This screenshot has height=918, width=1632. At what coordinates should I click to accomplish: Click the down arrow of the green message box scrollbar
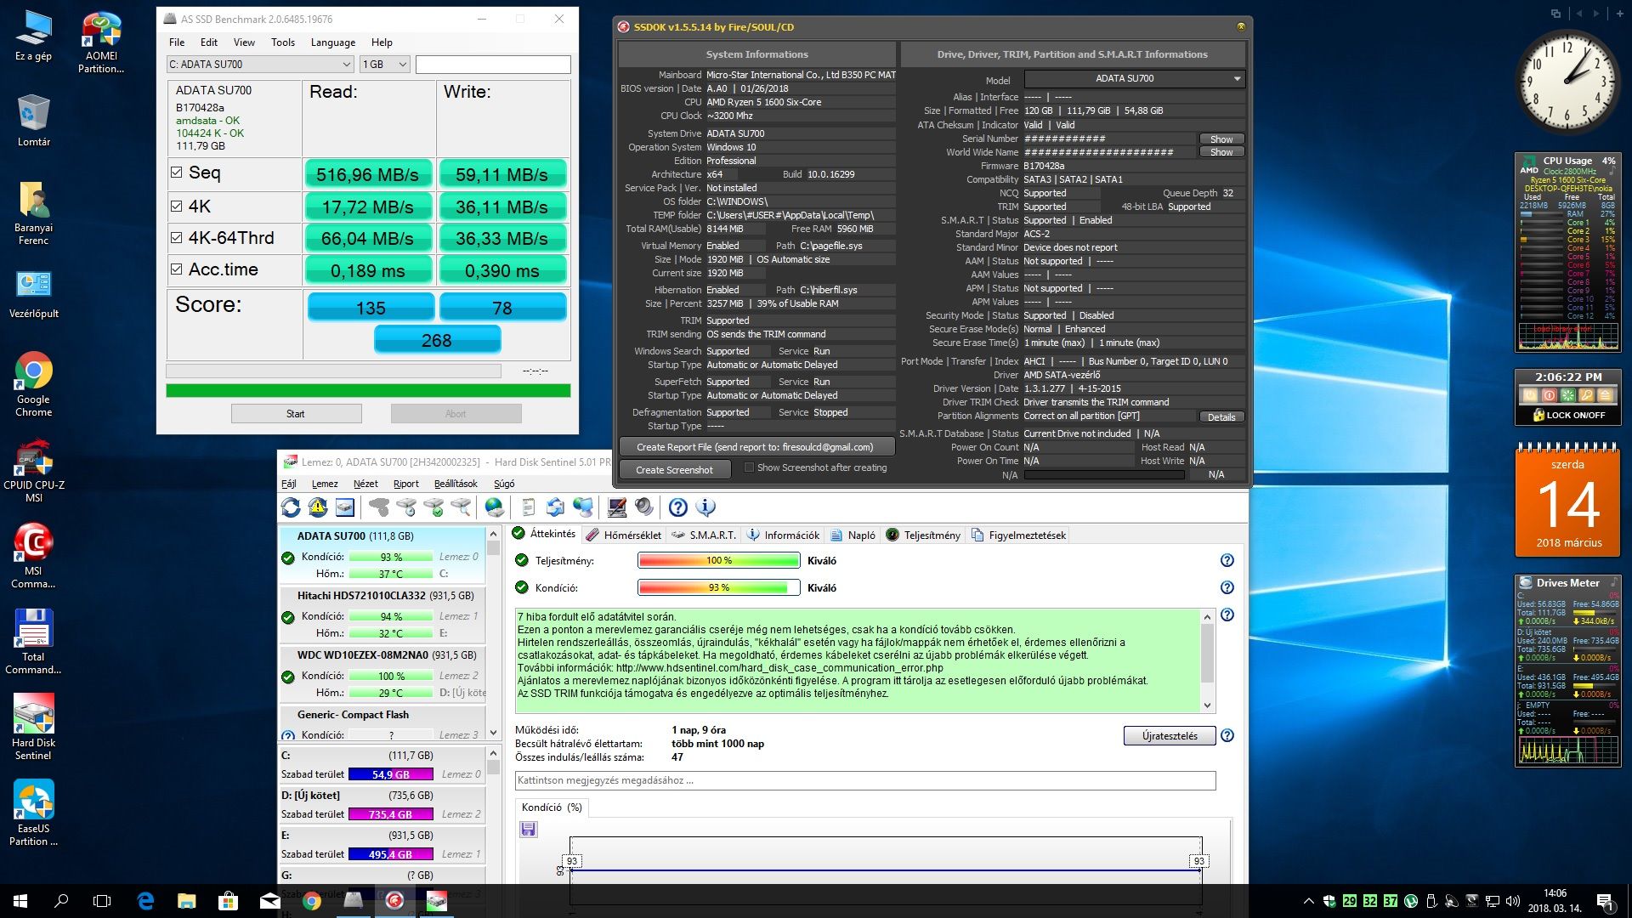pos(1207,705)
